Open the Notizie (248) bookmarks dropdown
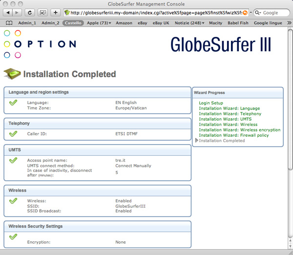 tap(189, 23)
